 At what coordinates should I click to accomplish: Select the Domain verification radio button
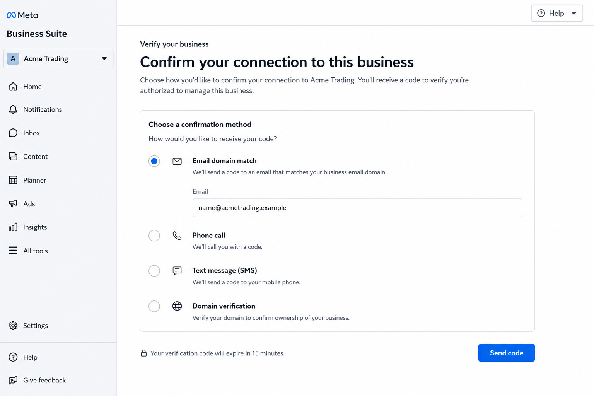click(x=154, y=306)
